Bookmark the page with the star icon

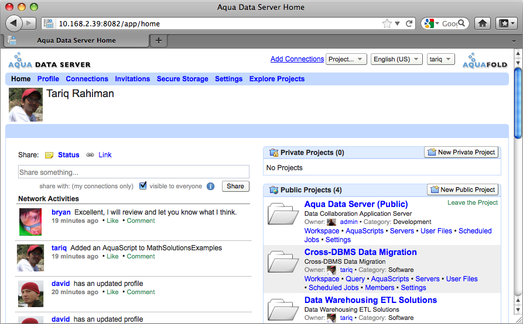coord(387,23)
